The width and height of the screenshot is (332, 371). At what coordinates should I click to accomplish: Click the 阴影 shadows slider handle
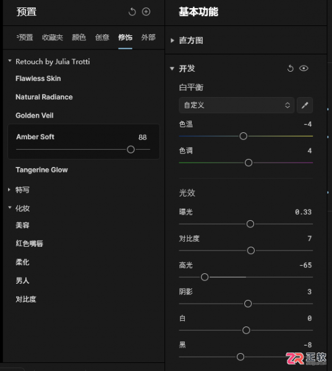click(x=248, y=304)
